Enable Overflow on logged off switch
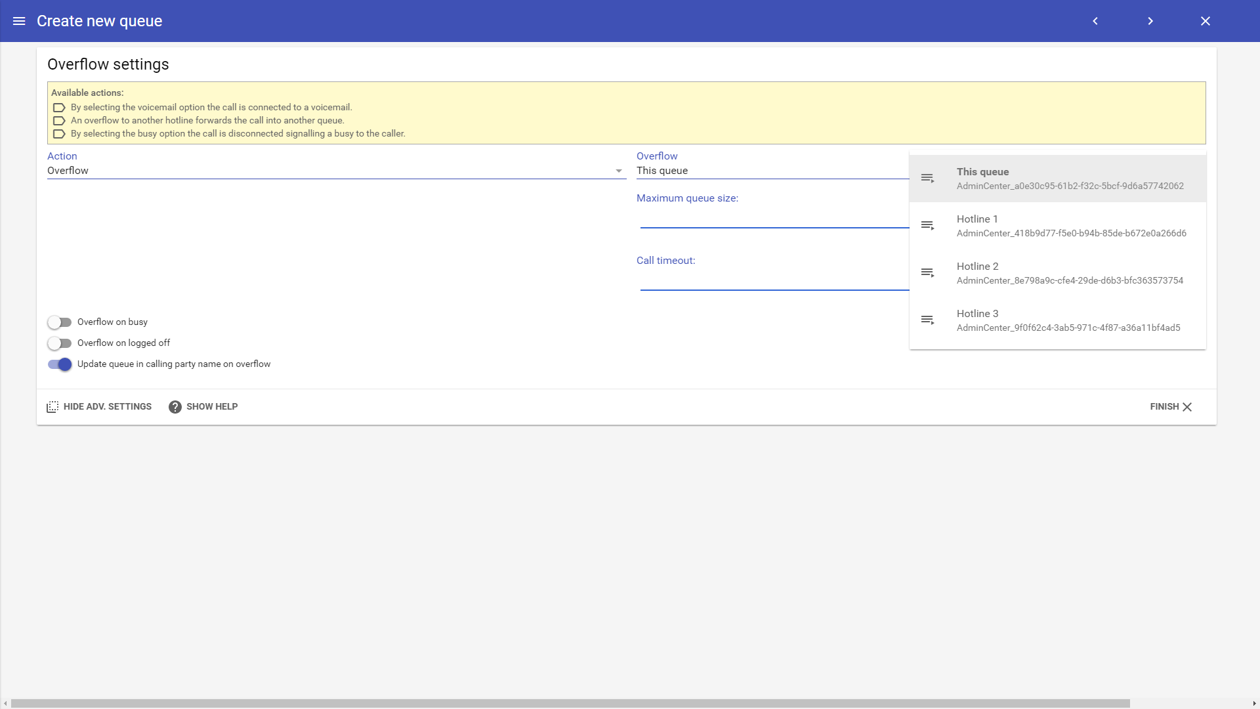Screen dimensions: 1260x709 59,343
